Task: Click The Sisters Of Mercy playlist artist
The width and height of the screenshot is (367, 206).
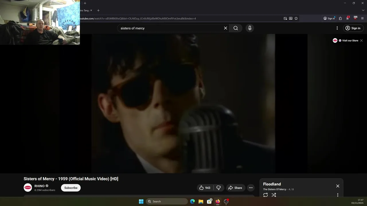Action: click(x=275, y=189)
